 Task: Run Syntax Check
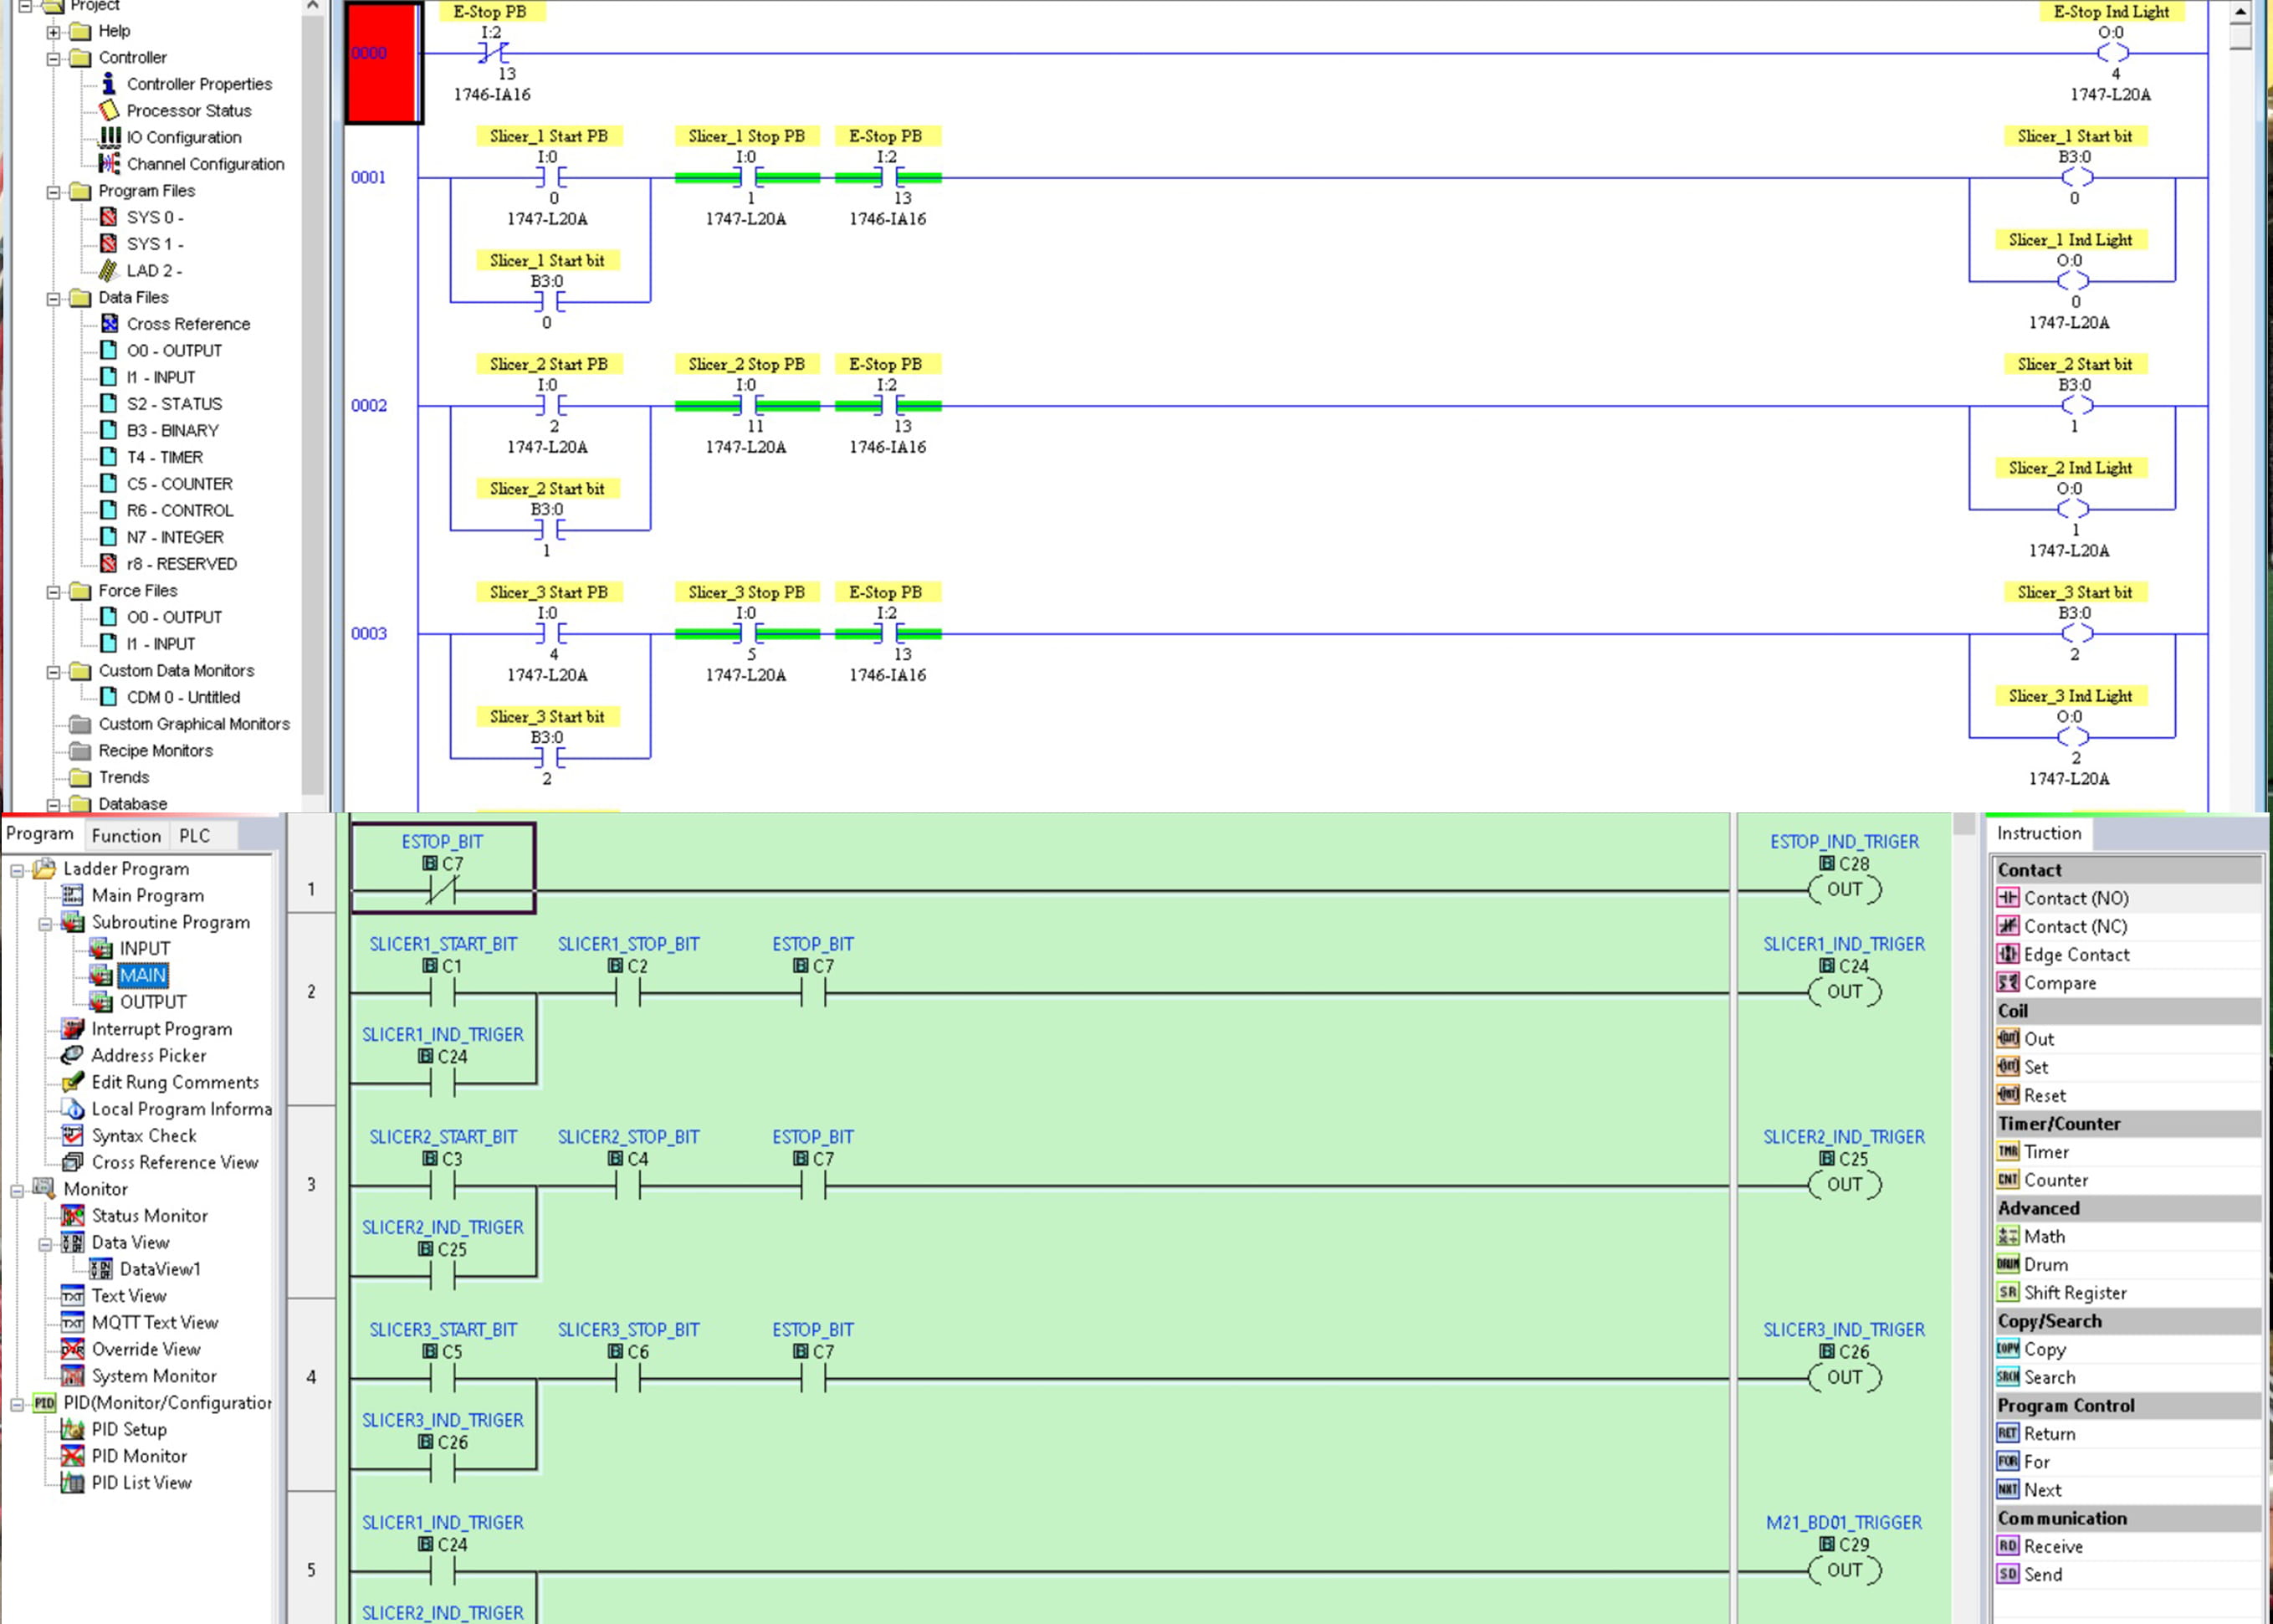[143, 1135]
